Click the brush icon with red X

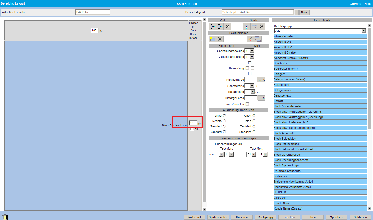pyautogui.click(x=250, y=39)
